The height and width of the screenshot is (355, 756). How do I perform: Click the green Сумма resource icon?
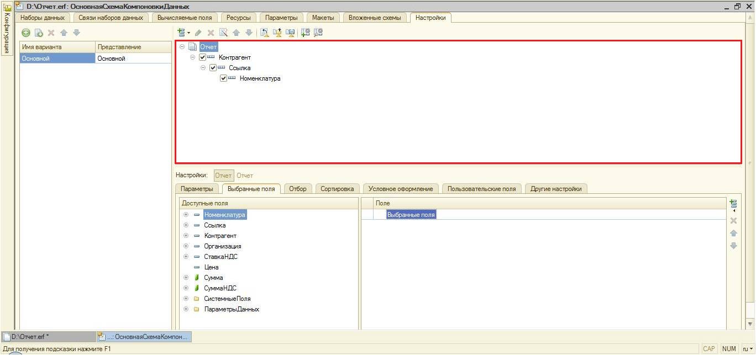197,278
